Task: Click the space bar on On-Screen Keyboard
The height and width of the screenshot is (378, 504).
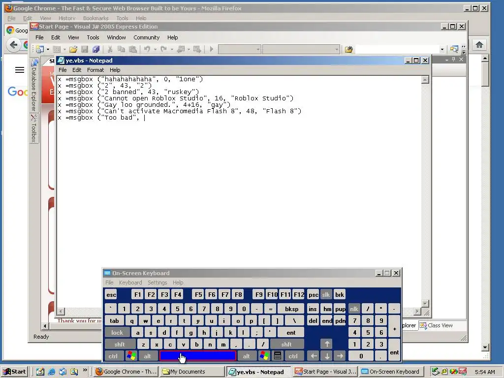Action: coord(198,356)
